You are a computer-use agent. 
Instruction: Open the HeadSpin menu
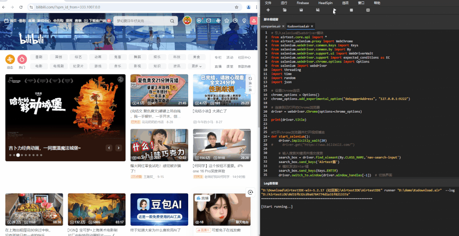(x=325, y=3)
